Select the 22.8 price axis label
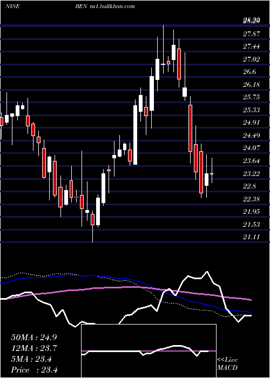270x378 pixels. tap(249, 186)
